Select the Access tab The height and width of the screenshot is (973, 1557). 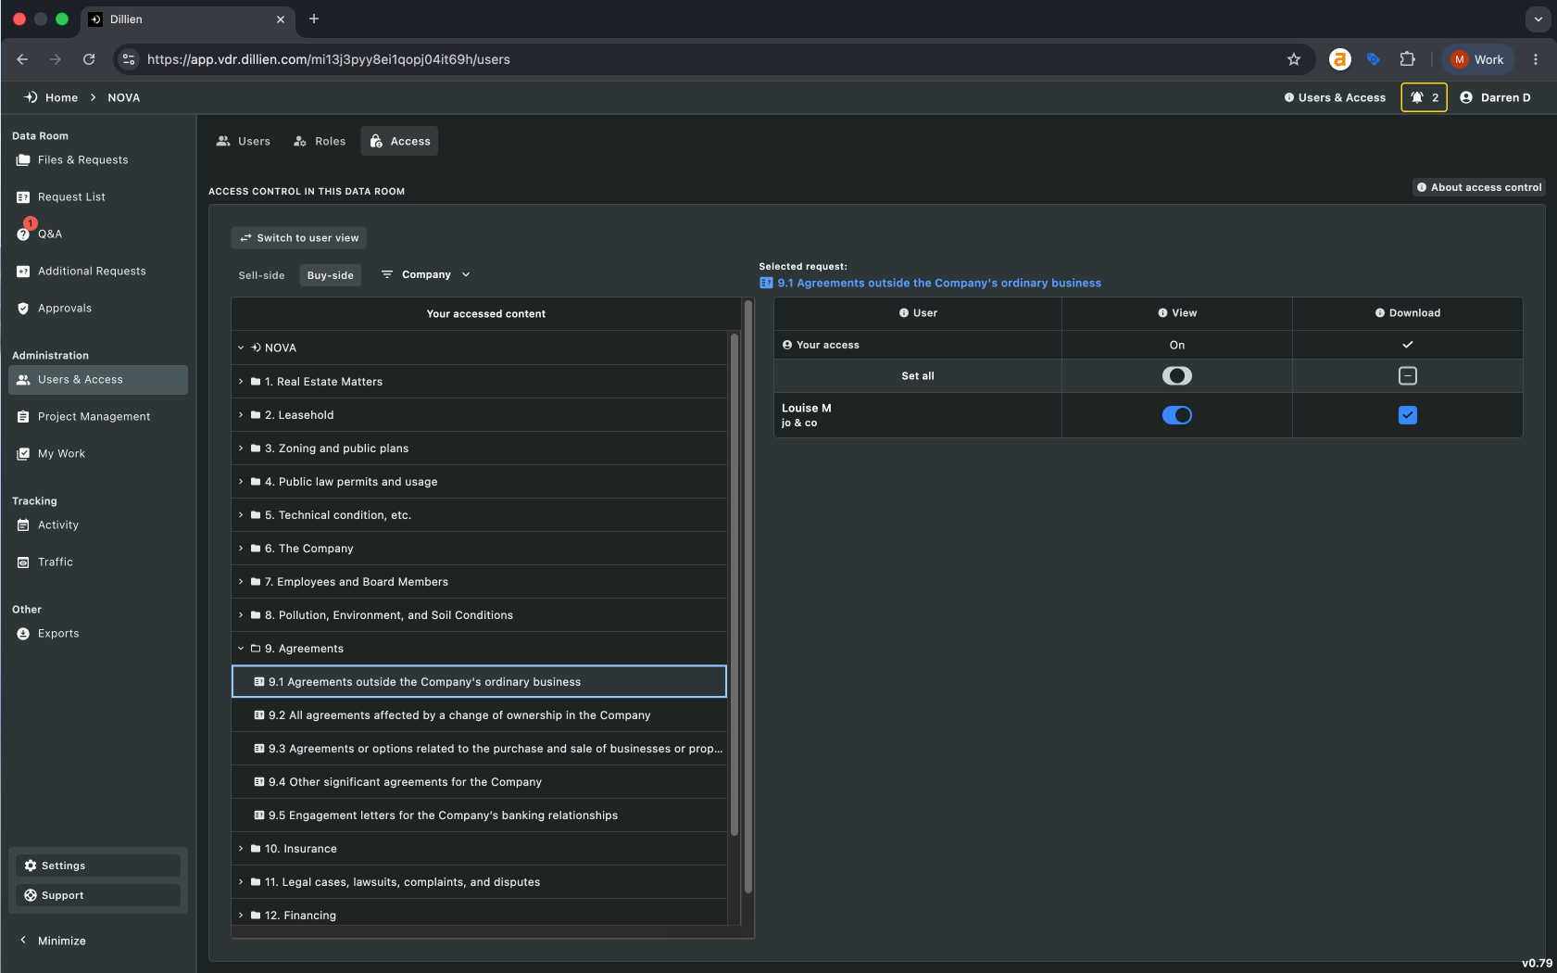coord(400,142)
